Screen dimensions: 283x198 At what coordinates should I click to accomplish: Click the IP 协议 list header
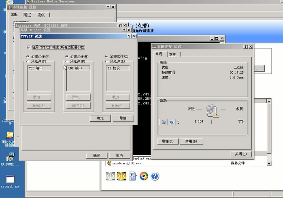[x=118, y=68]
